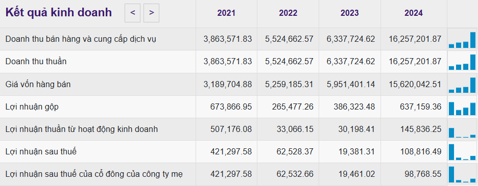Click the Giá vốn hàng bán row label
The height and width of the screenshot is (186, 478).
[38, 84]
